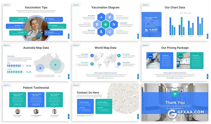Click the plus icon above Thank You
211x124 pixels.
tap(175, 94)
